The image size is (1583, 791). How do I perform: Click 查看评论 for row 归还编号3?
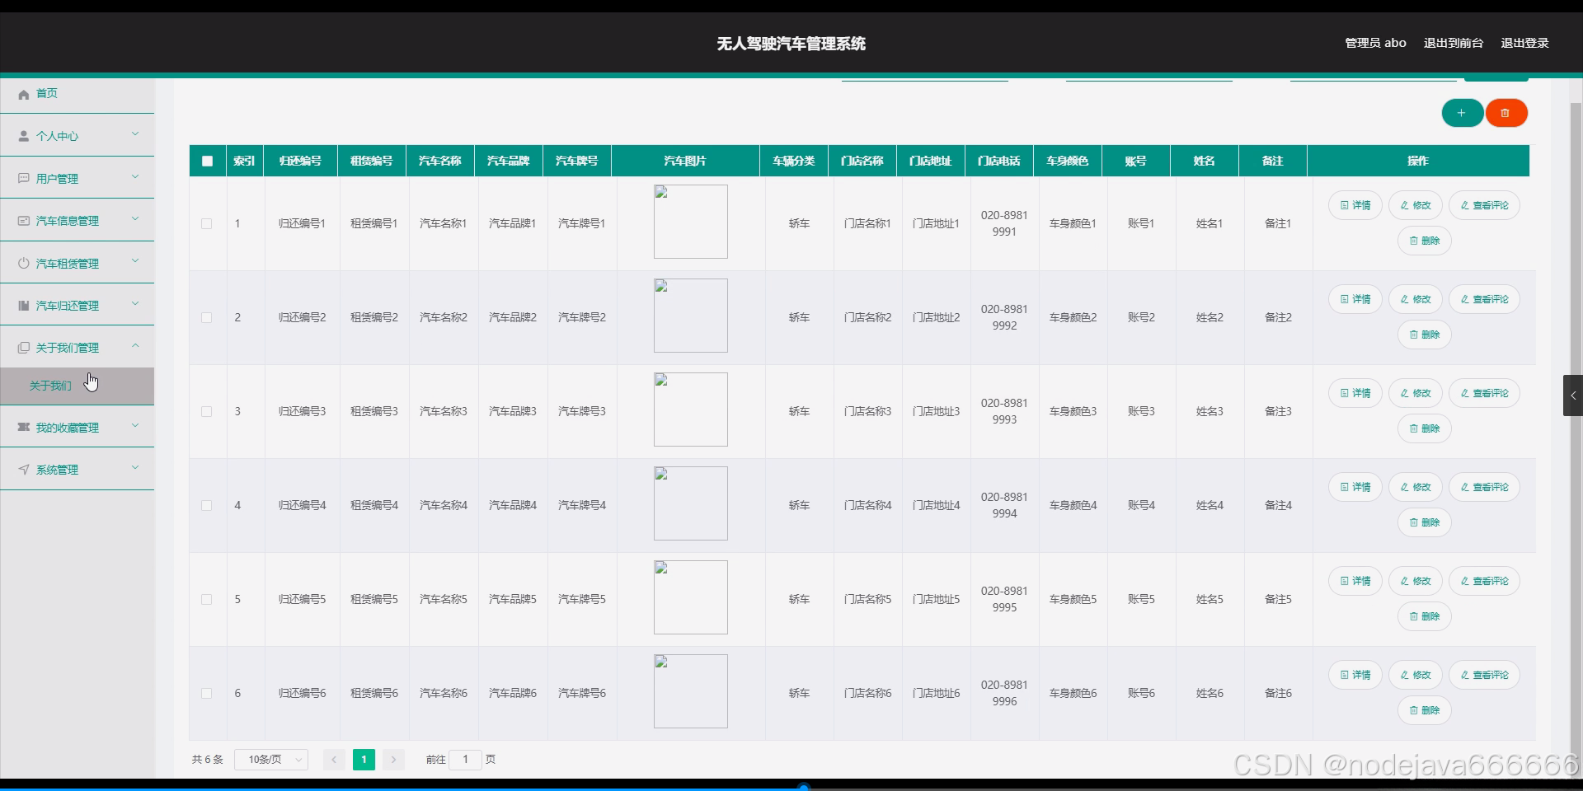coord(1485,393)
